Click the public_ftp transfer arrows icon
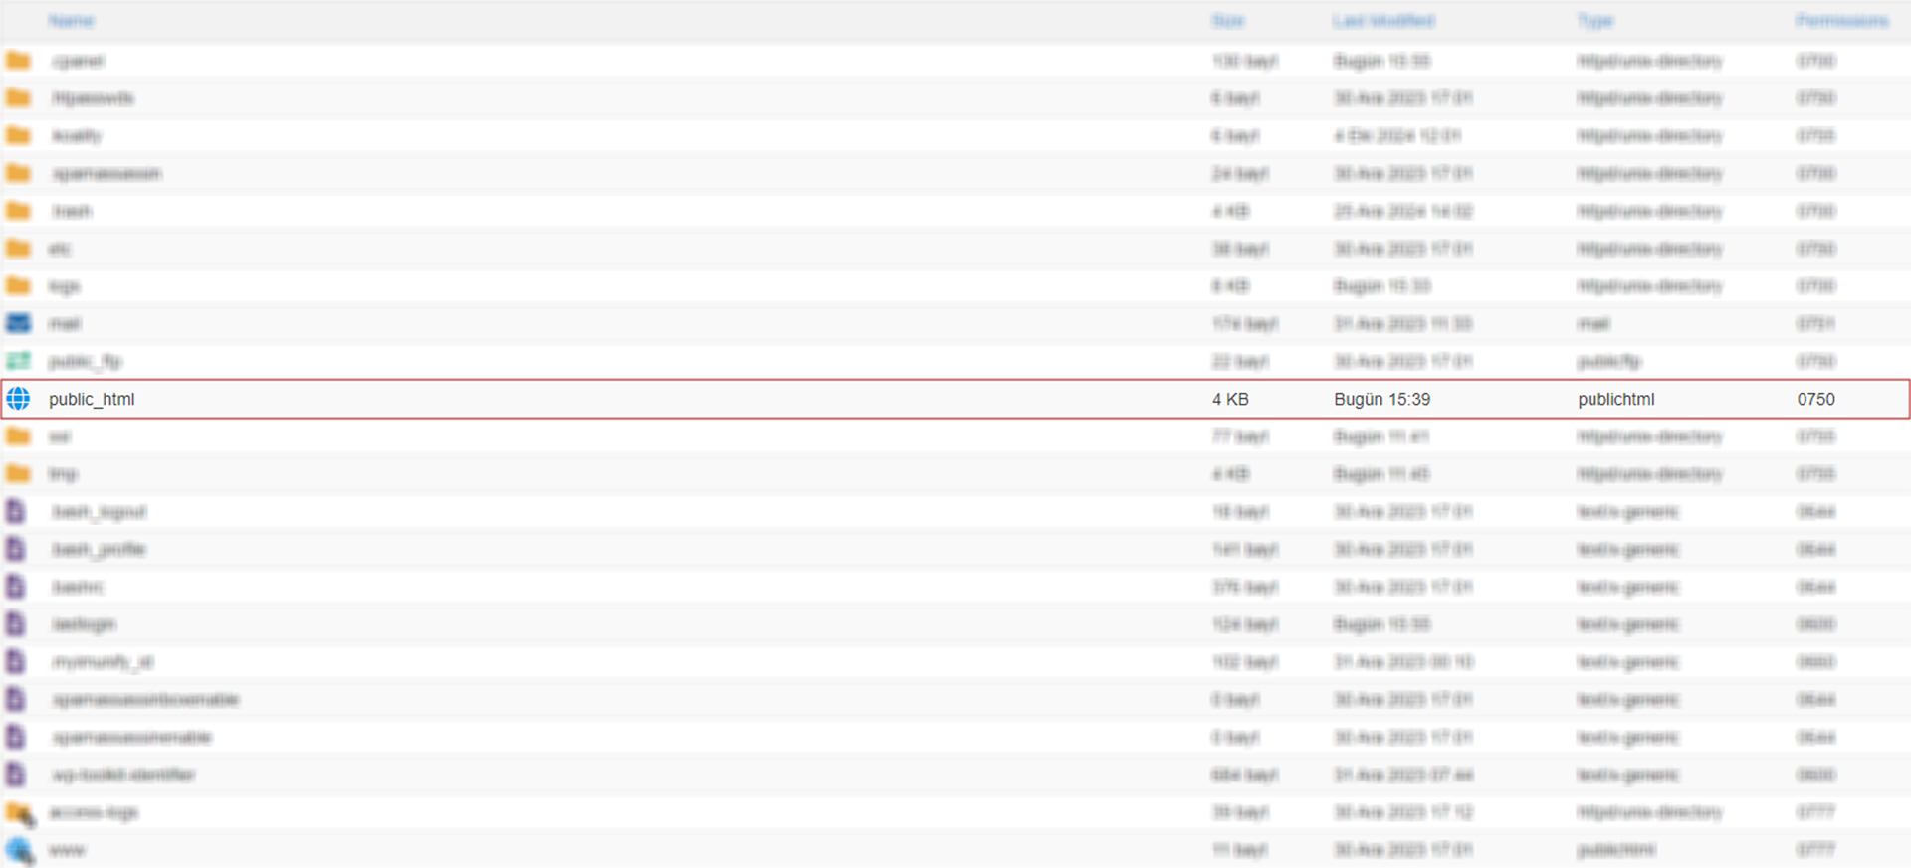Screen dimensions: 1911x868 18,361
